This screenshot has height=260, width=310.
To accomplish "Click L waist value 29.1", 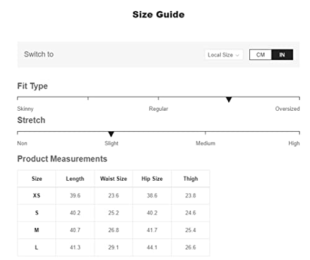I will click(x=113, y=247).
